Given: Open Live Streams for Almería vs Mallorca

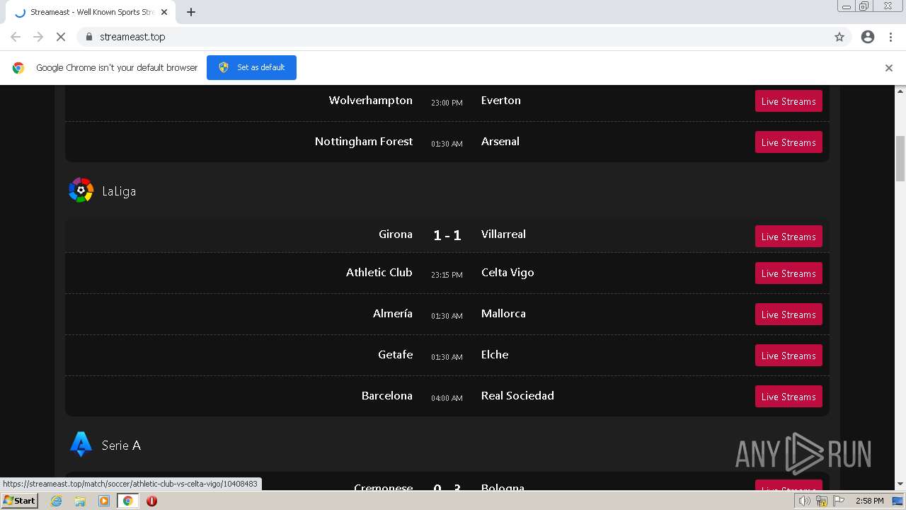Looking at the screenshot, I should pyautogui.click(x=789, y=314).
